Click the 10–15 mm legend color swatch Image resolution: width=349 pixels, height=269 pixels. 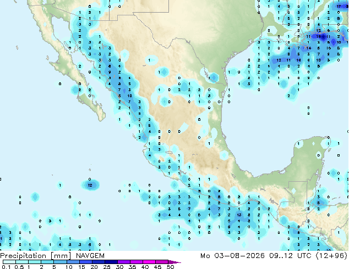coord(73,262)
